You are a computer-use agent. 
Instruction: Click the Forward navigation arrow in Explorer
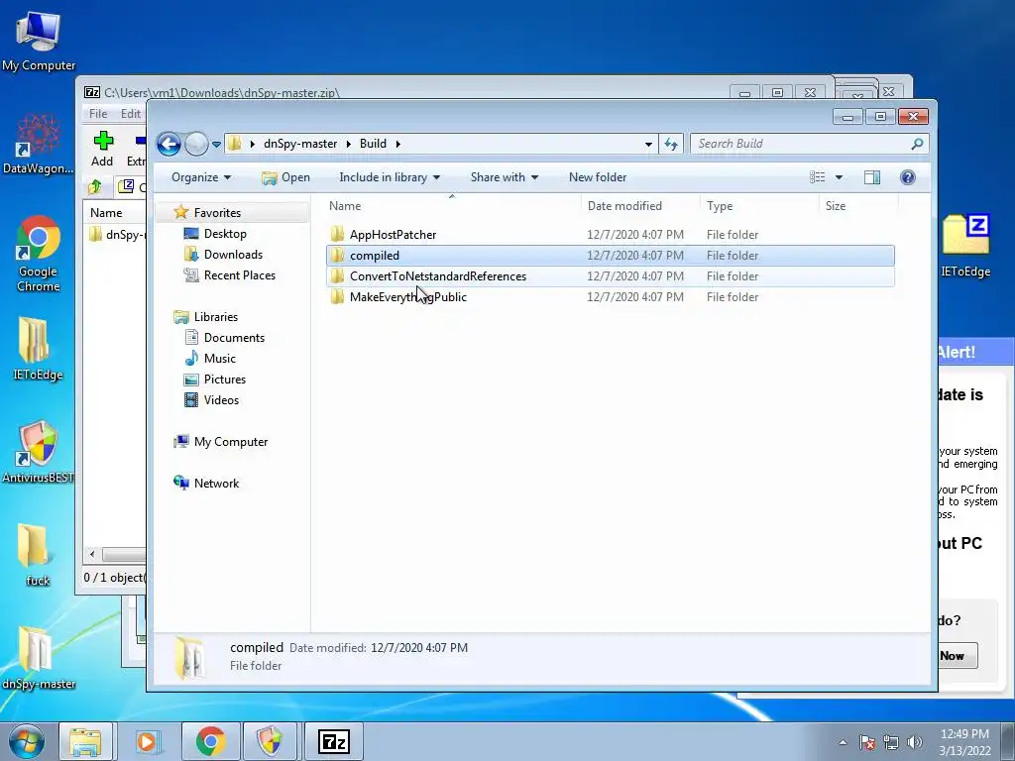[x=197, y=144]
